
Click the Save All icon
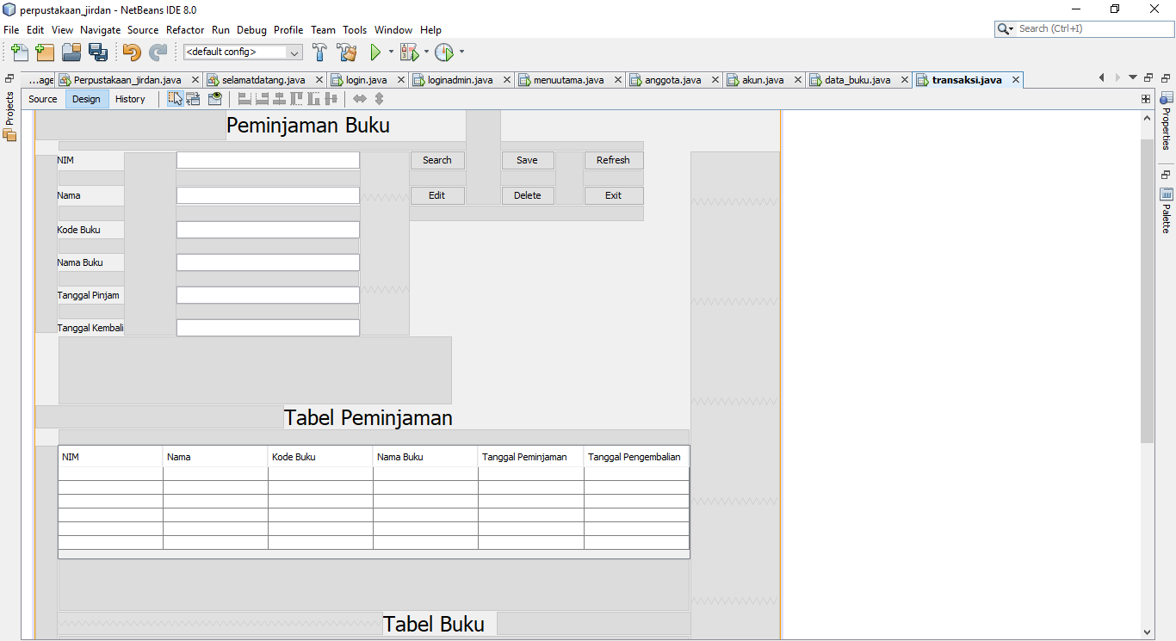tap(98, 52)
